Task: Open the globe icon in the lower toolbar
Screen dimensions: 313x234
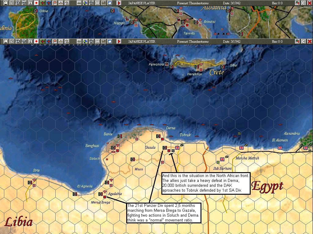Action: 85,41
